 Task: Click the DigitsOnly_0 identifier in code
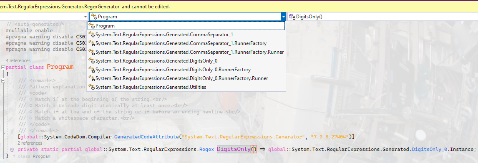[x=429, y=149]
